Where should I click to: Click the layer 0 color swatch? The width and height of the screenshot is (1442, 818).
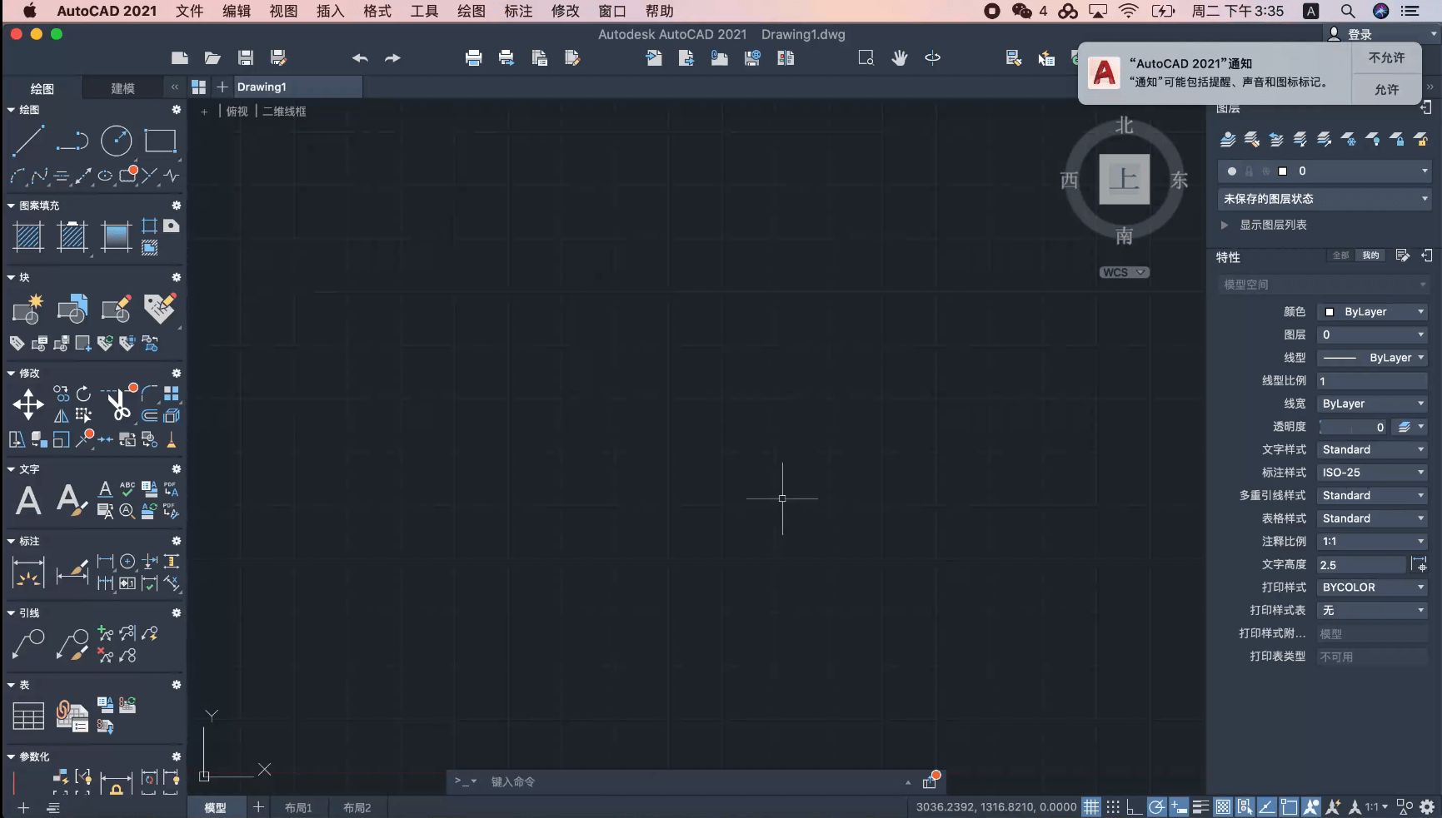click(x=1283, y=171)
